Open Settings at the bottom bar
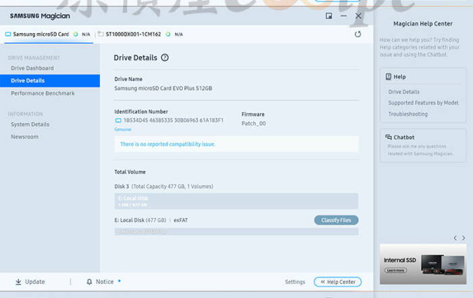Image resolution: width=473 pixels, height=298 pixels. pos(295,282)
